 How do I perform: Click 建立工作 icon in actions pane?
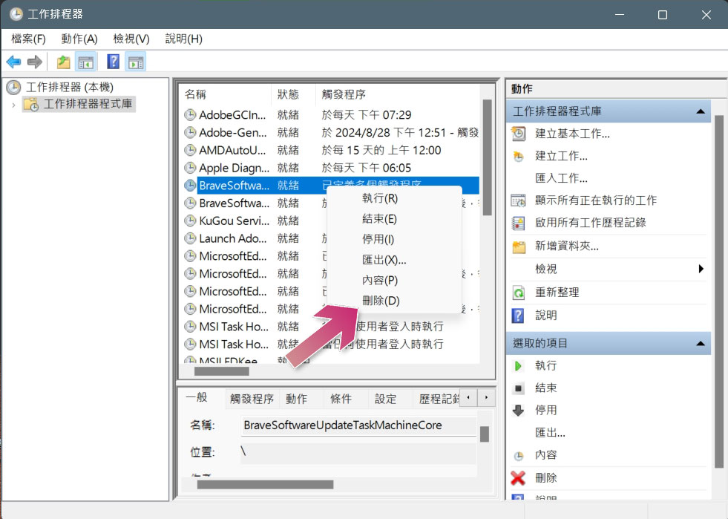tap(518, 156)
